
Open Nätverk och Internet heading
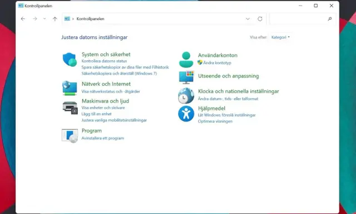point(106,84)
